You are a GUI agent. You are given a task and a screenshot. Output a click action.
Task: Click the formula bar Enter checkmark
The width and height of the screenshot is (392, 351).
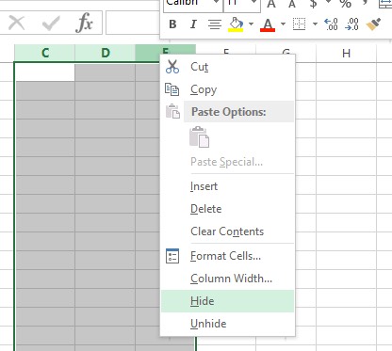[51, 23]
